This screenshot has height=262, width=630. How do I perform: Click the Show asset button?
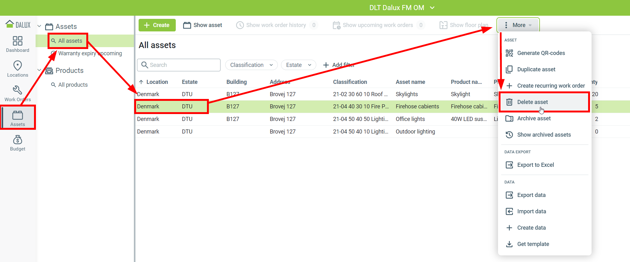203,25
